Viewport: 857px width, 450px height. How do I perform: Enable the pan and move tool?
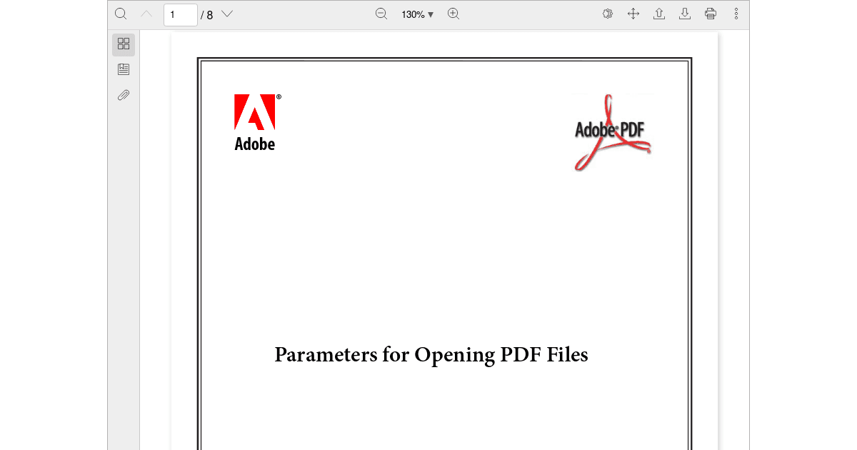633,14
